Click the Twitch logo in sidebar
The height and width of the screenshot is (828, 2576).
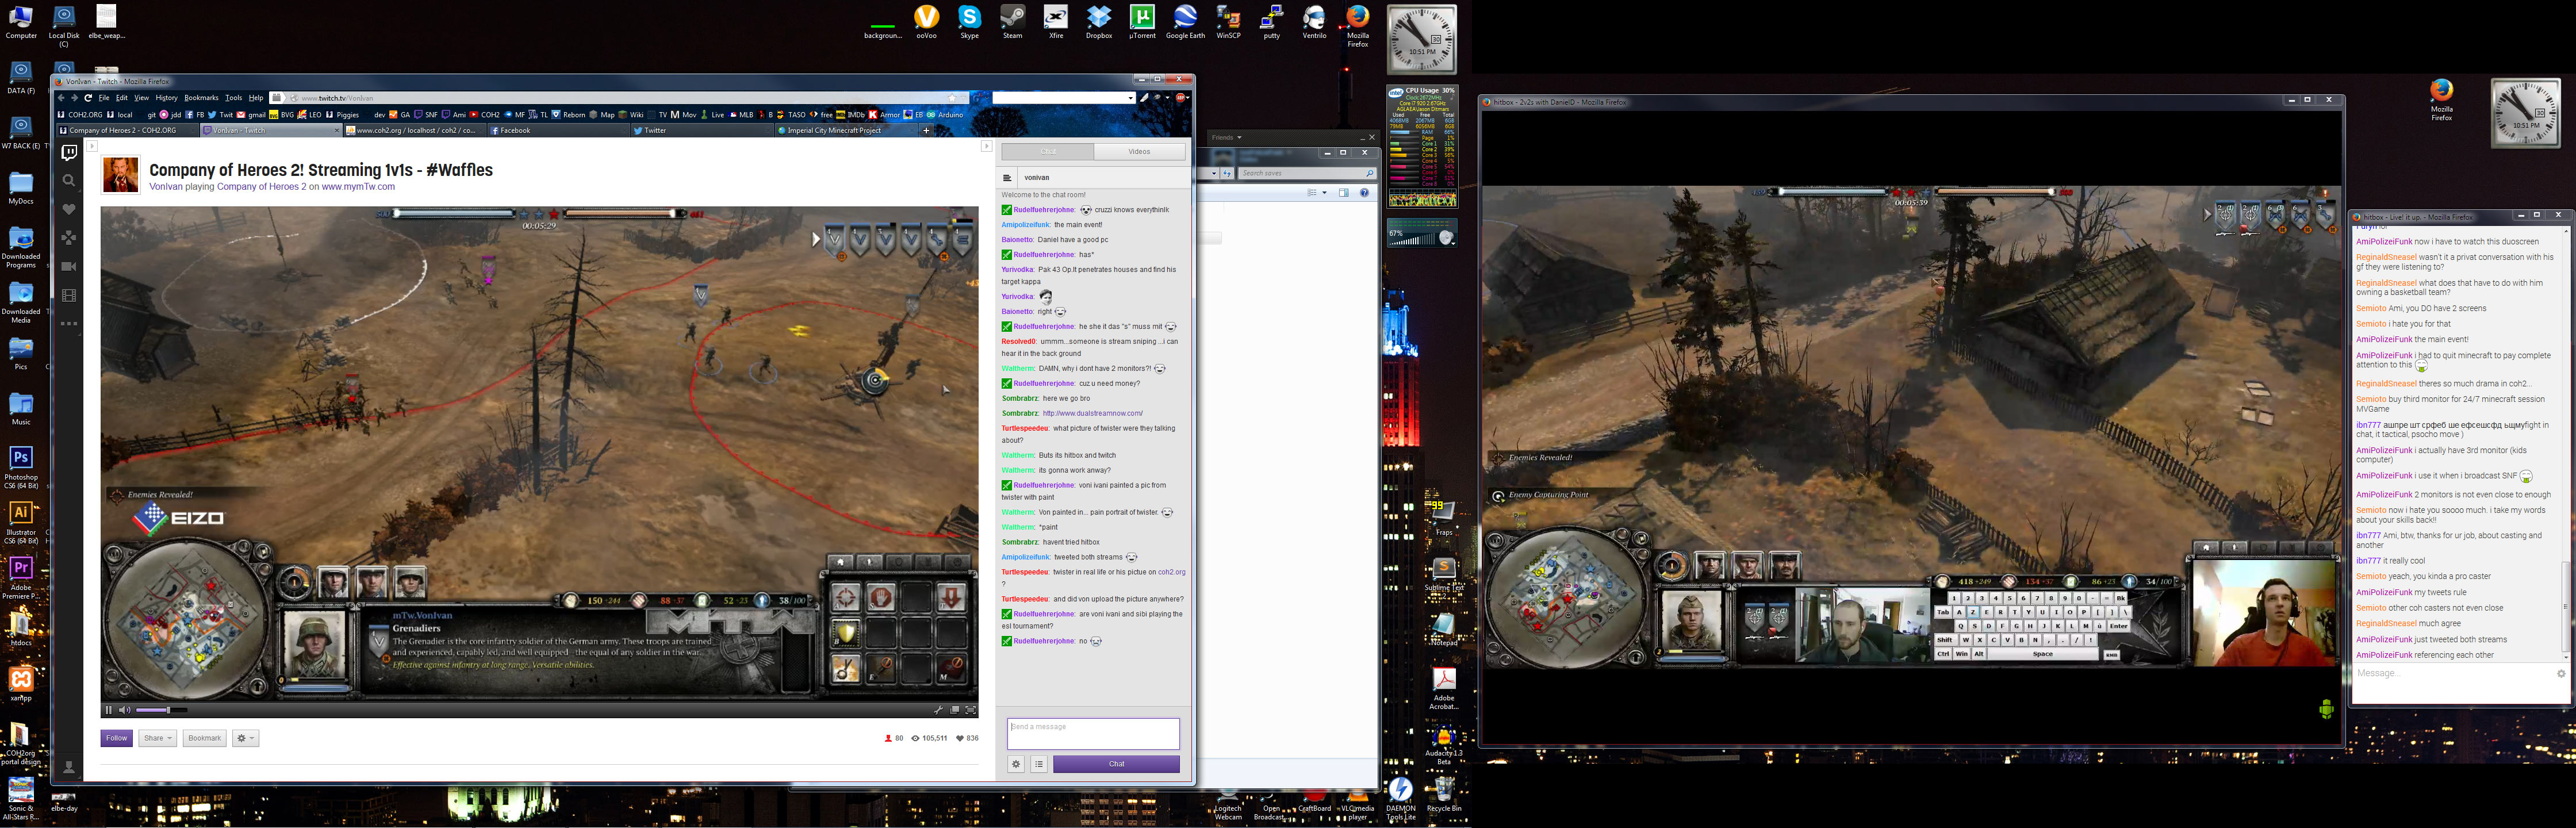[x=69, y=152]
